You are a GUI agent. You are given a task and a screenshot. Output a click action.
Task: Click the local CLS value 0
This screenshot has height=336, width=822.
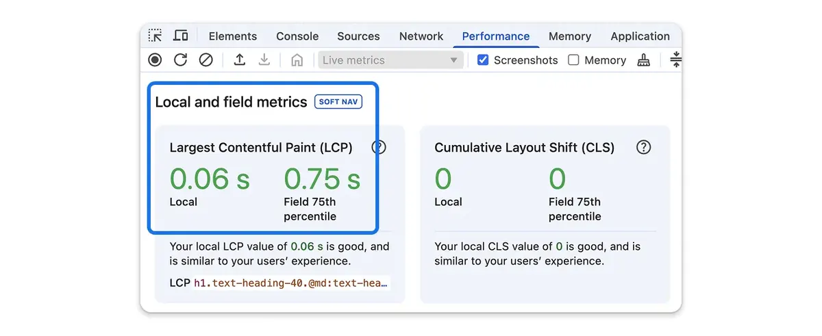[443, 179]
